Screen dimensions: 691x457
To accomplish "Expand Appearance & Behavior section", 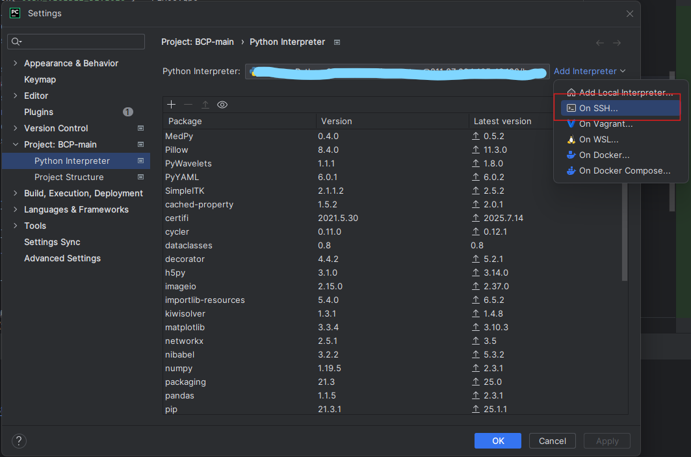I will (16, 63).
